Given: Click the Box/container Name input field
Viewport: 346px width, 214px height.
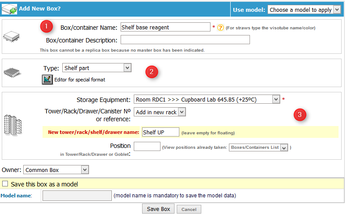Looking at the screenshot, I should [x=165, y=27].
